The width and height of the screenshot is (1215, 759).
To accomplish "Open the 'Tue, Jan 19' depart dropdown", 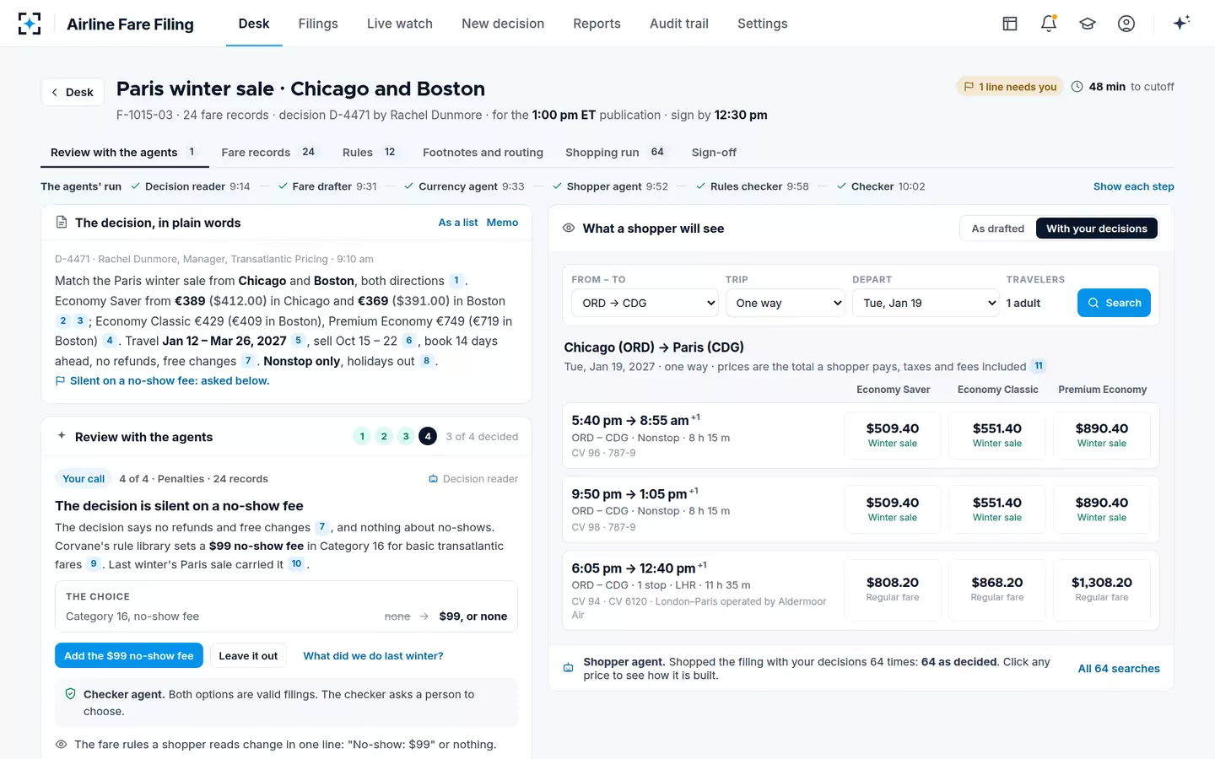I will coord(926,303).
